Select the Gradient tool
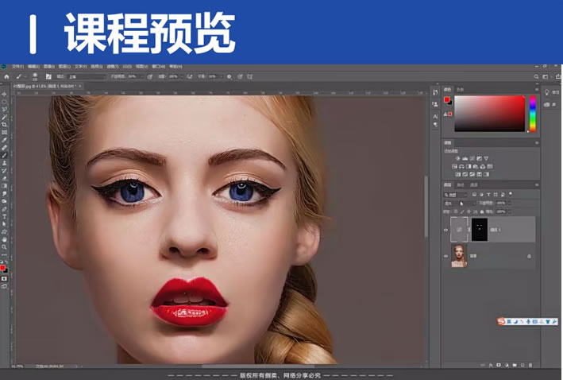Viewport: 563px width, 380px height. coord(4,186)
